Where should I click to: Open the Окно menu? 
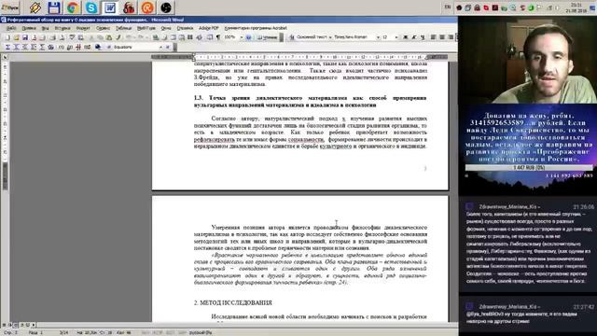coord(166,28)
